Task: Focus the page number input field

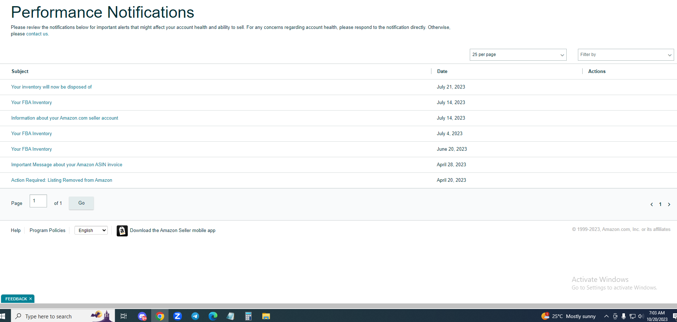Action: click(x=38, y=201)
